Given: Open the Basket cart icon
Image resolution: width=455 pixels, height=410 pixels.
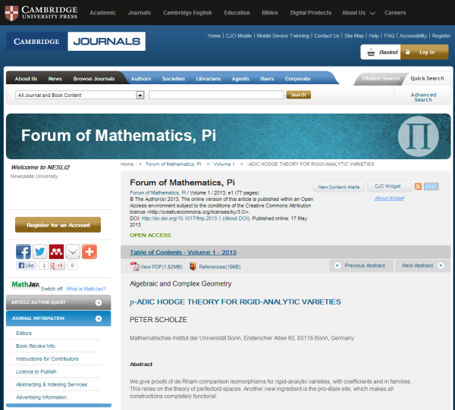Looking at the screenshot, I should click(371, 52).
